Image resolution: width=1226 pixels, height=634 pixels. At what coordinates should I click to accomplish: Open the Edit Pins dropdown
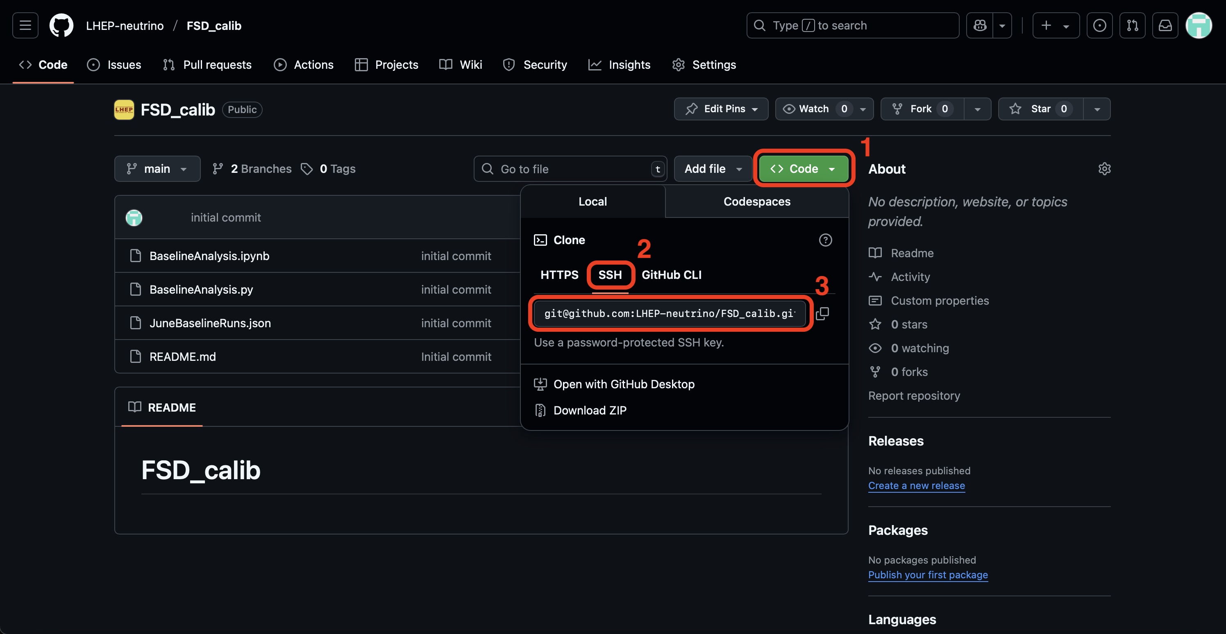(721, 109)
